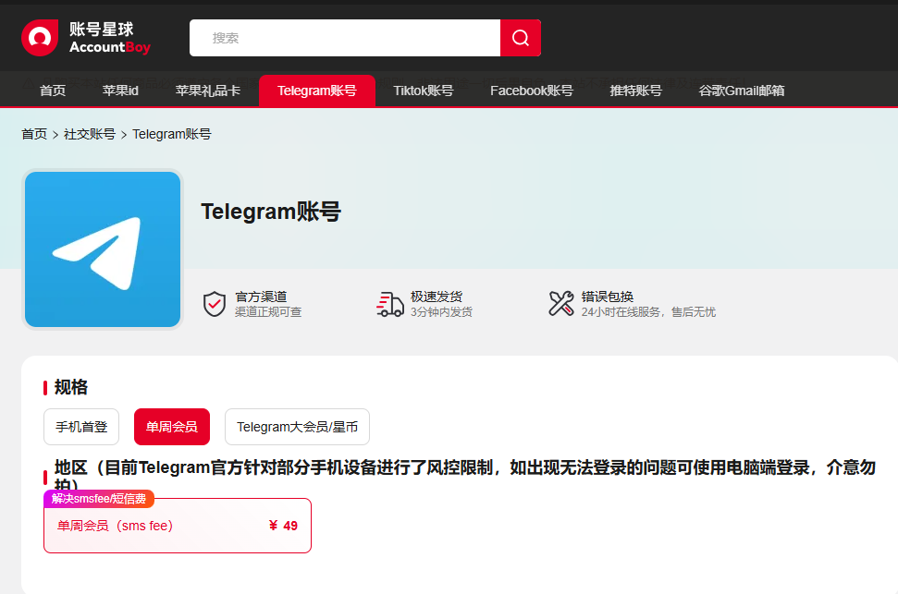Click the shield icon beside 官方渠道
898x594 pixels.
[214, 304]
